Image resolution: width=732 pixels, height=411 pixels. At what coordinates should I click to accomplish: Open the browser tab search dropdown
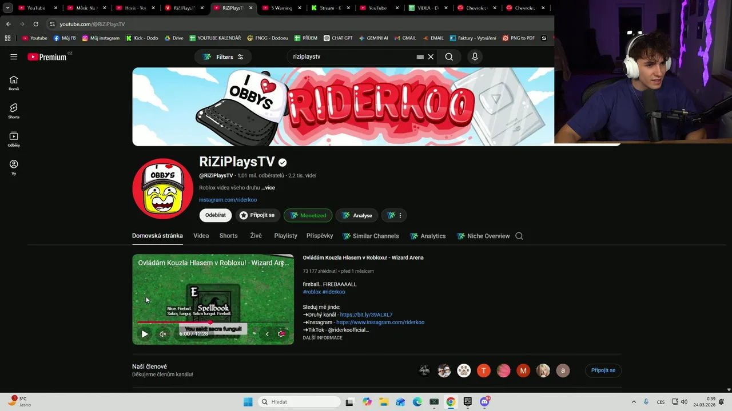(x=7, y=8)
